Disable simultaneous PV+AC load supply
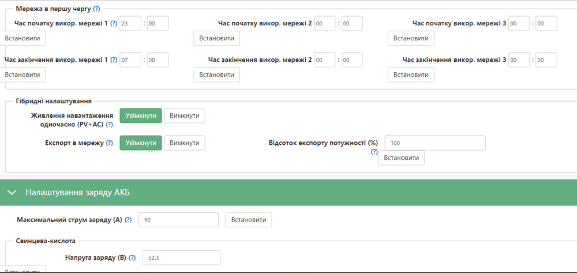577x273 pixels. pyautogui.click(x=185, y=115)
